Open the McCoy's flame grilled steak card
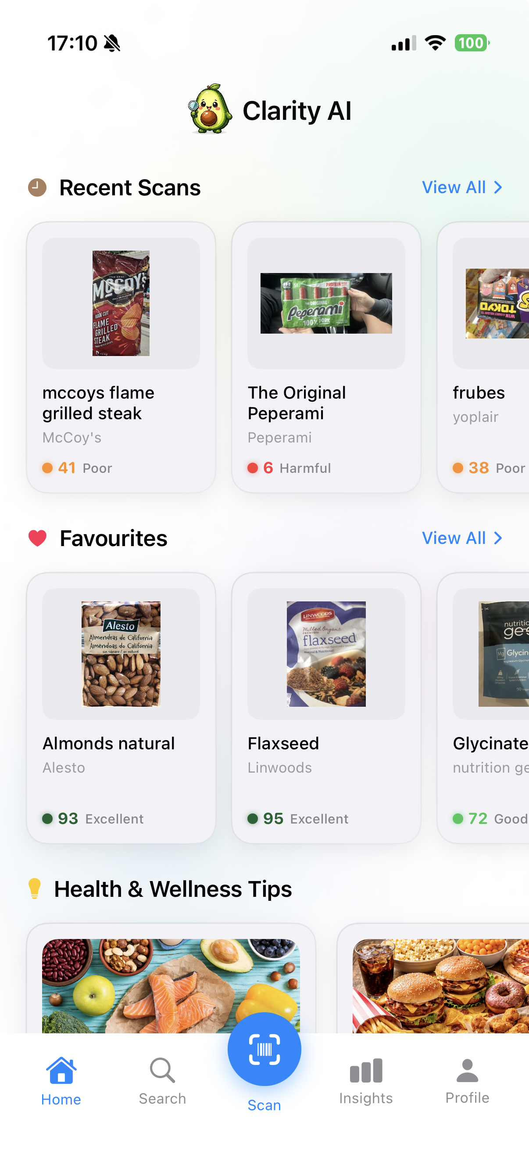The image size is (529, 1151). click(121, 357)
